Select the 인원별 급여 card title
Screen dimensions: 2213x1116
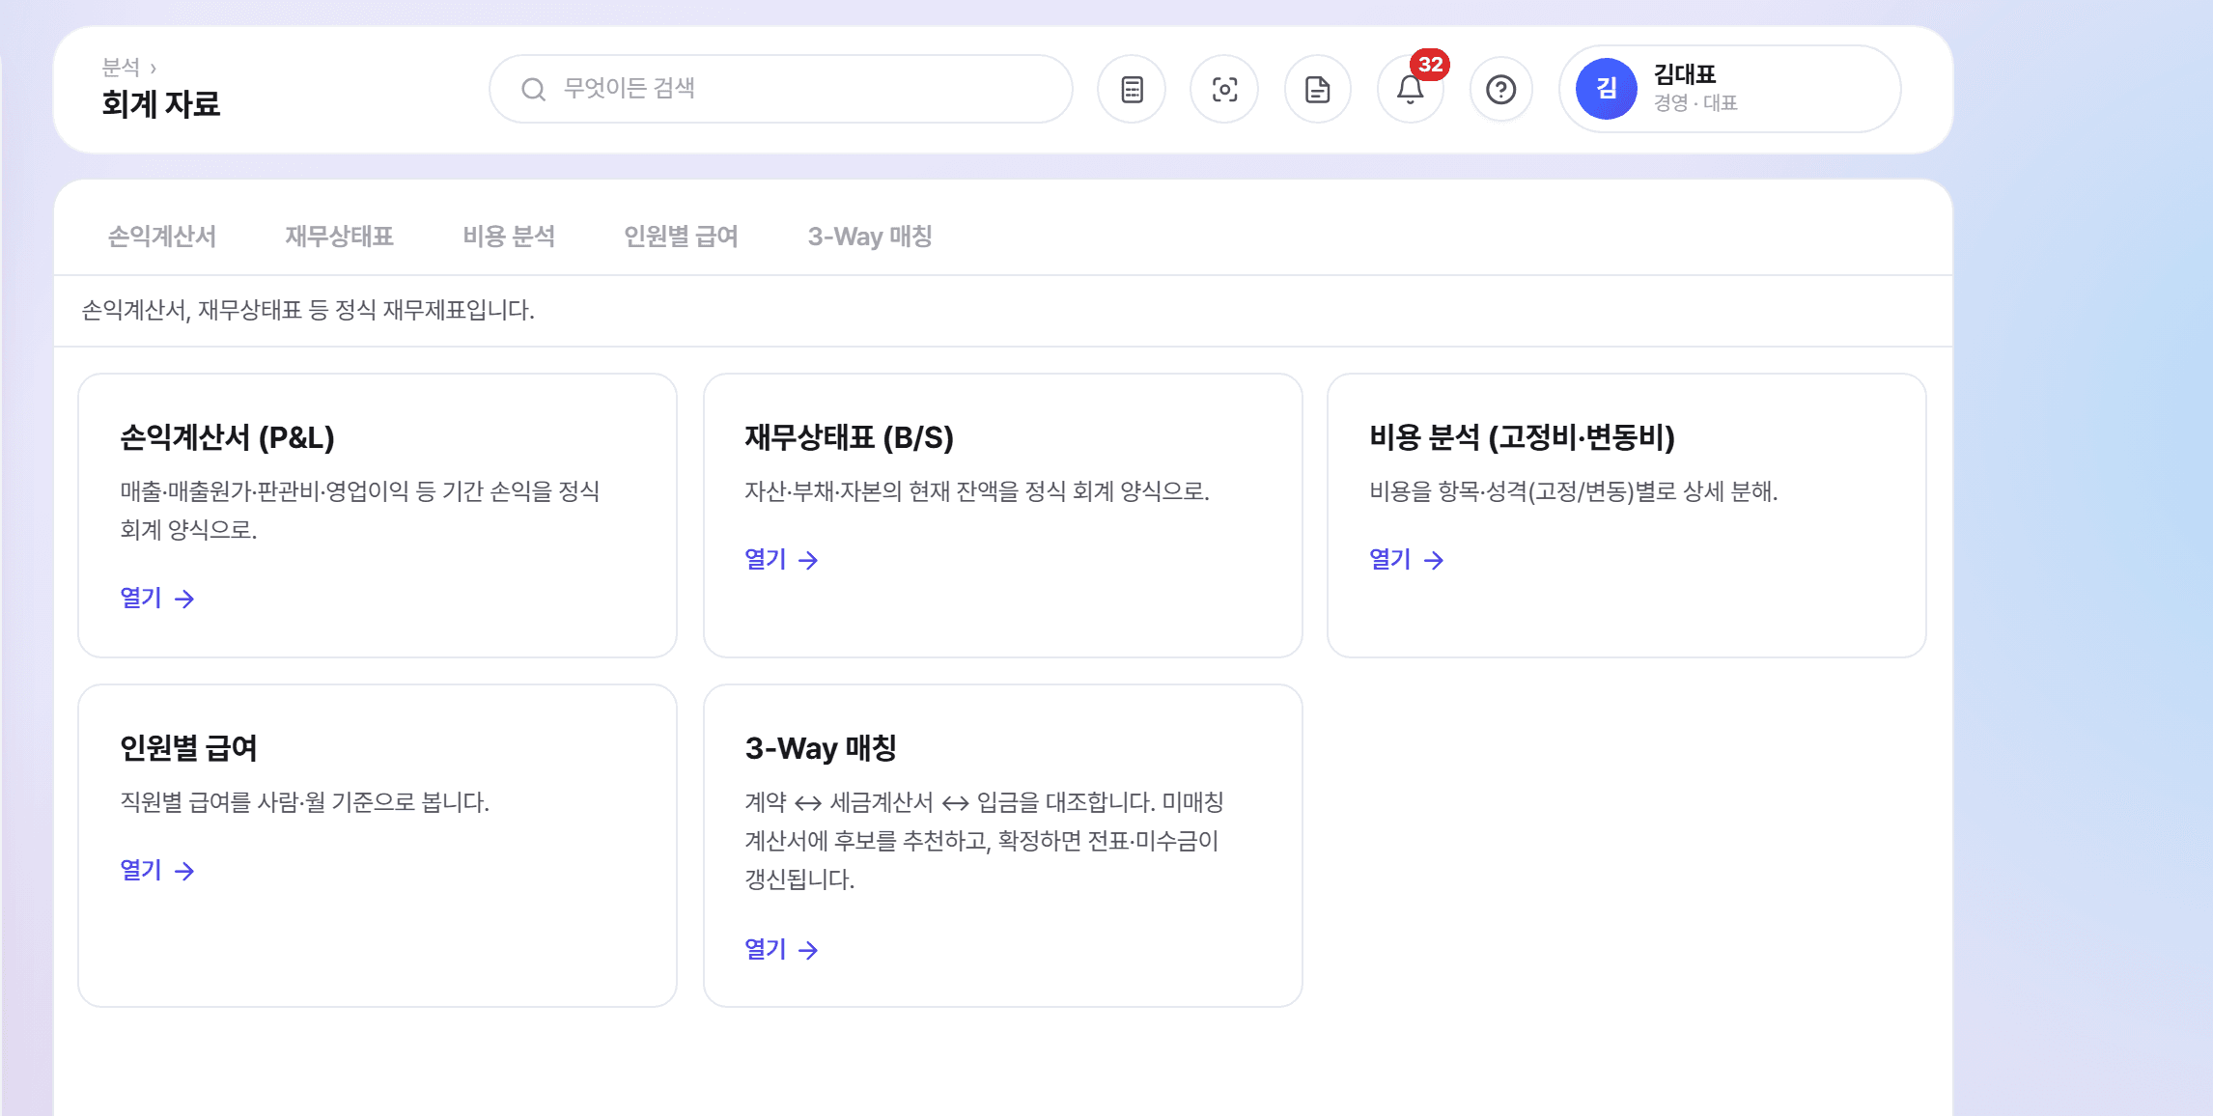[x=188, y=748]
